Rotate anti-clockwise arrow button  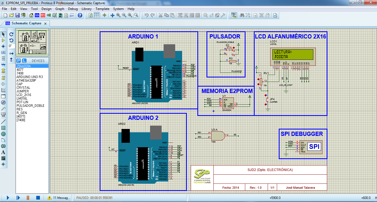coord(11,40)
